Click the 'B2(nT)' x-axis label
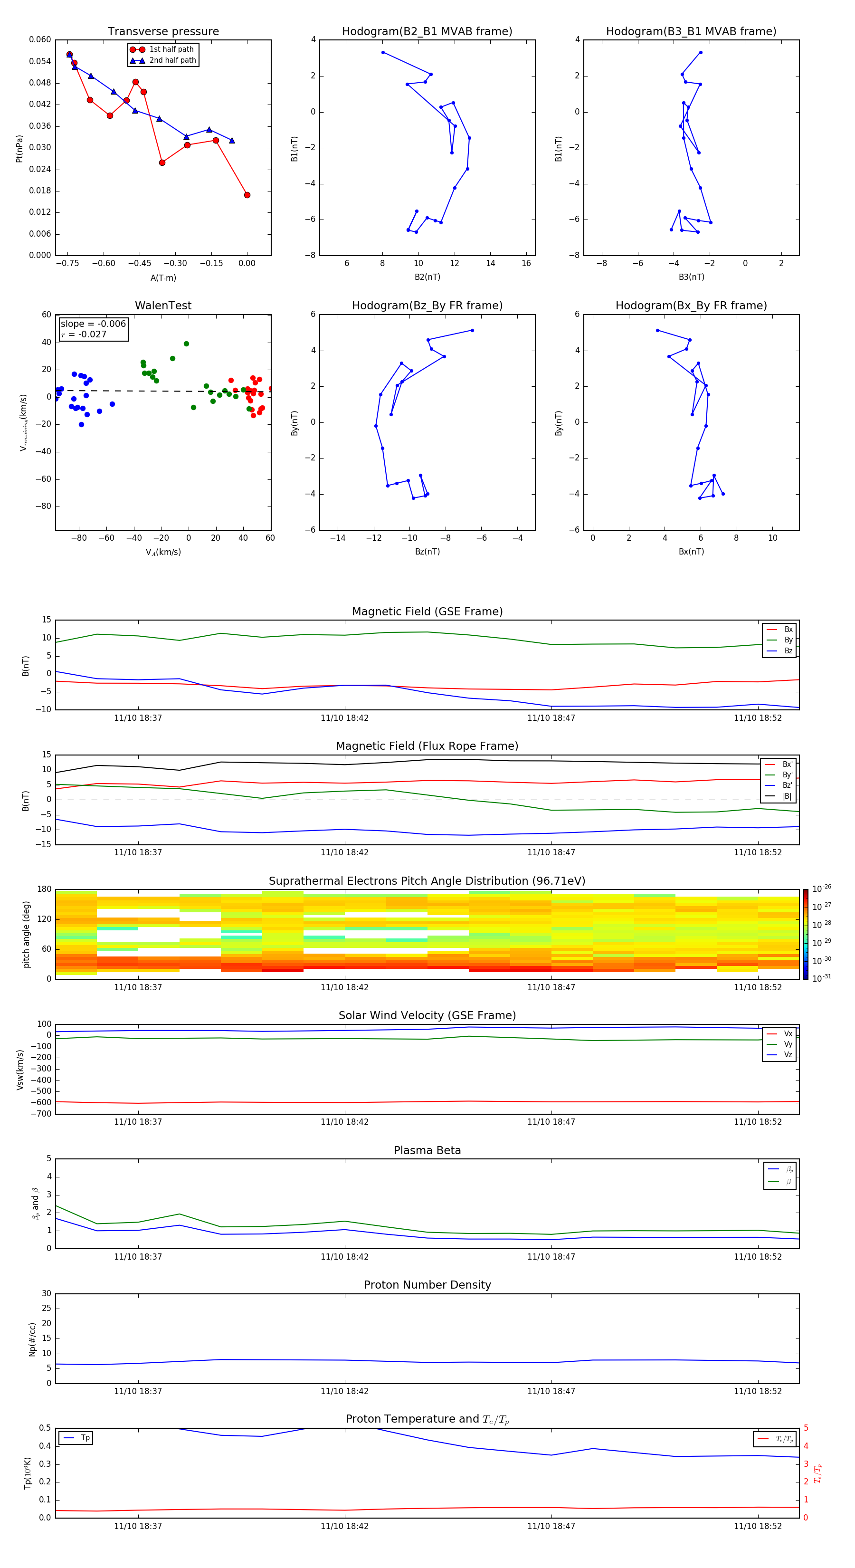The width and height of the screenshot is (855, 1568). pos(427,277)
